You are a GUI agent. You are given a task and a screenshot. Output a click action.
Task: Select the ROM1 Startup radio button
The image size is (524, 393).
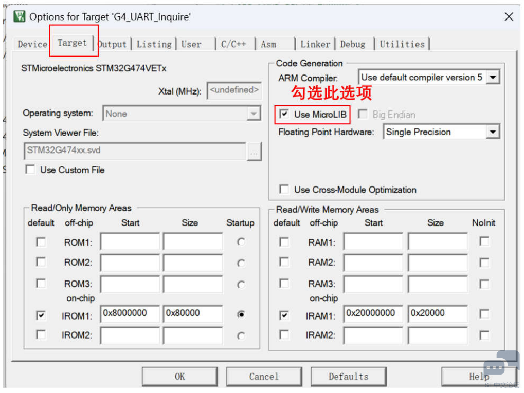click(241, 242)
